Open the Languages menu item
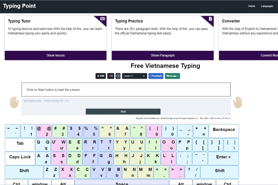 [267, 6]
